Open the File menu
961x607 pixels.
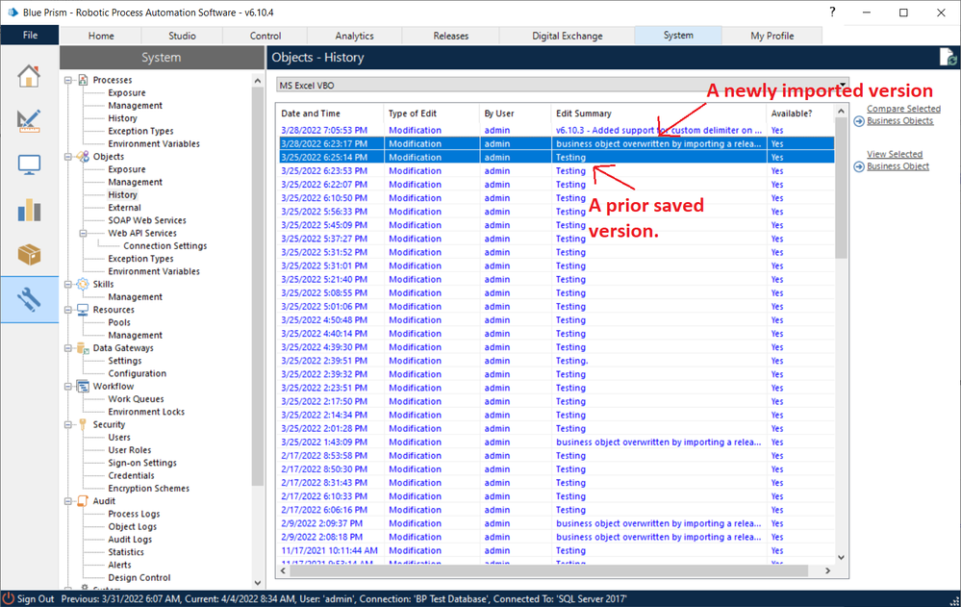tap(29, 36)
